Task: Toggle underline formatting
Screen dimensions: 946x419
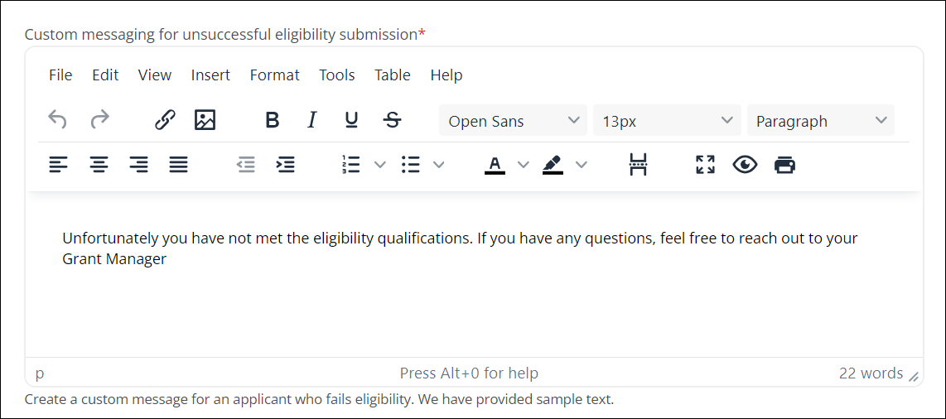Action: pos(352,121)
